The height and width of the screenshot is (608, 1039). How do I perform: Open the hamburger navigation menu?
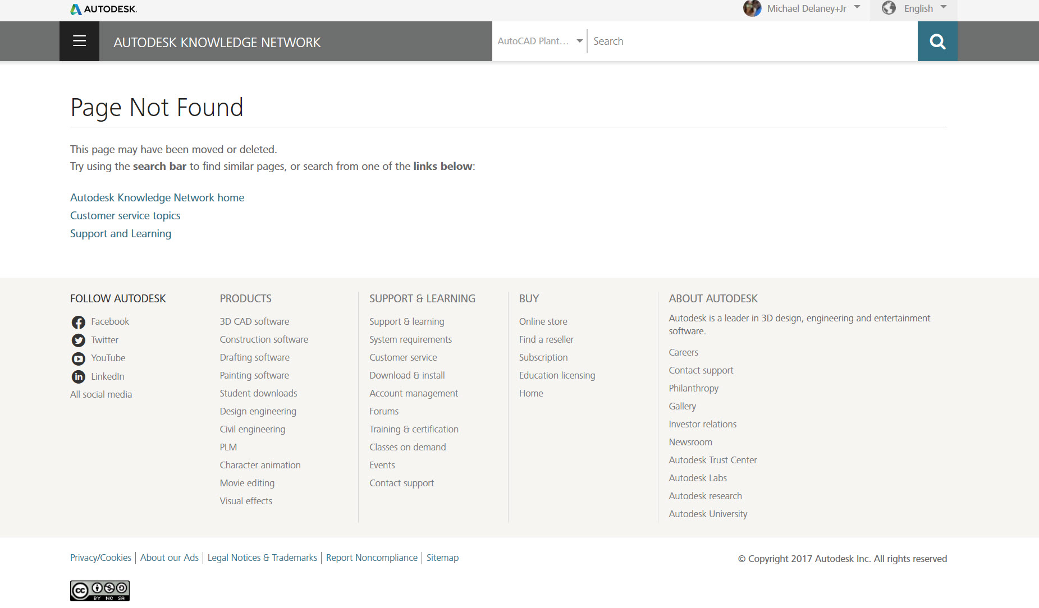click(79, 41)
